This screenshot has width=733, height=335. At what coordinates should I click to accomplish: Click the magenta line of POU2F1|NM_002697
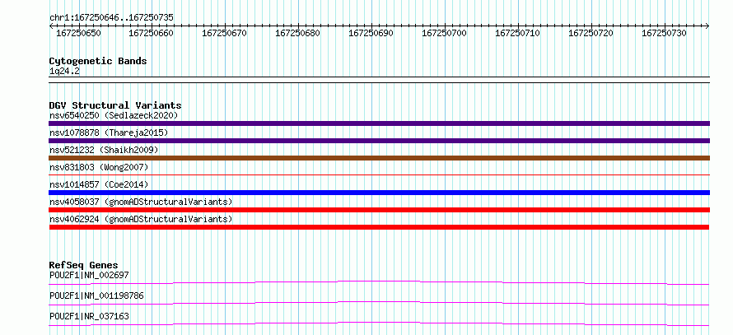pyautogui.click(x=380, y=282)
